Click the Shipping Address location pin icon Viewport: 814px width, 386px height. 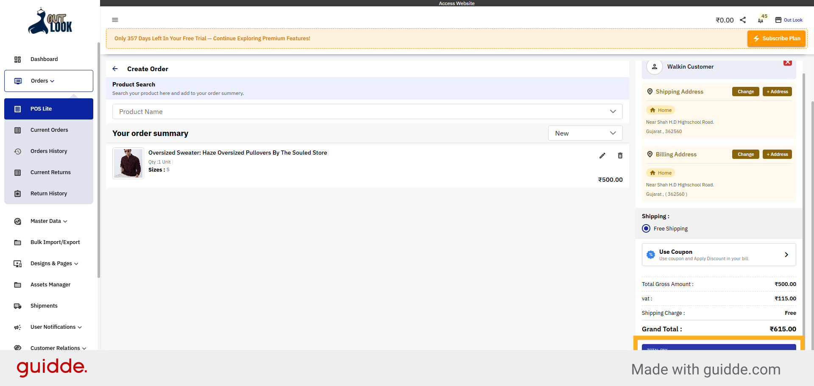(x=650, y=92)
